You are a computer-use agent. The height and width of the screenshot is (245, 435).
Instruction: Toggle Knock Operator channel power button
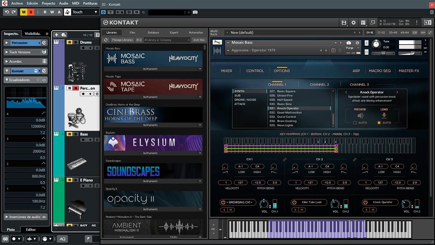click(x=365, y=202)
